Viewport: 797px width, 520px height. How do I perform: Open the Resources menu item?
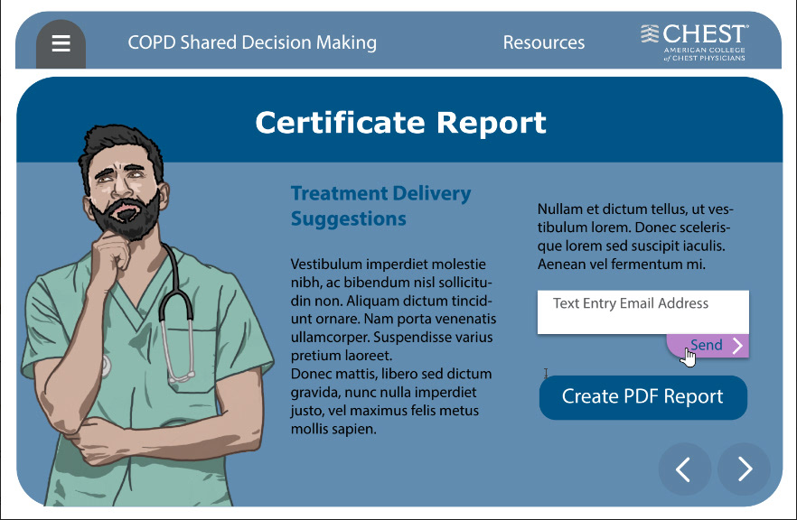pyautogui.click(x=544, y=42)
